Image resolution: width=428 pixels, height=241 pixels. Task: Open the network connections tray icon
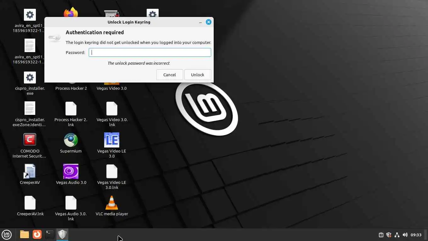click(x=397, y=235)
